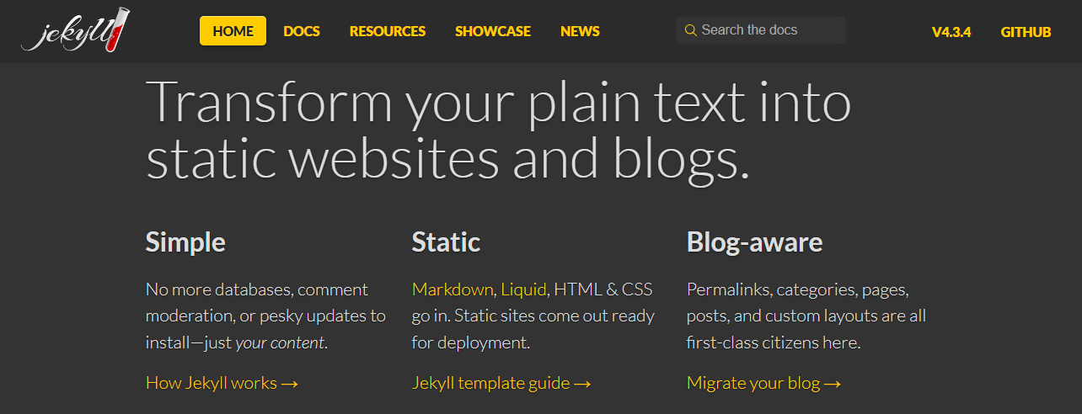Screen dimensions: 1082x414
Task: Open the GitHub link
Action: click(x=1026, y=32)
